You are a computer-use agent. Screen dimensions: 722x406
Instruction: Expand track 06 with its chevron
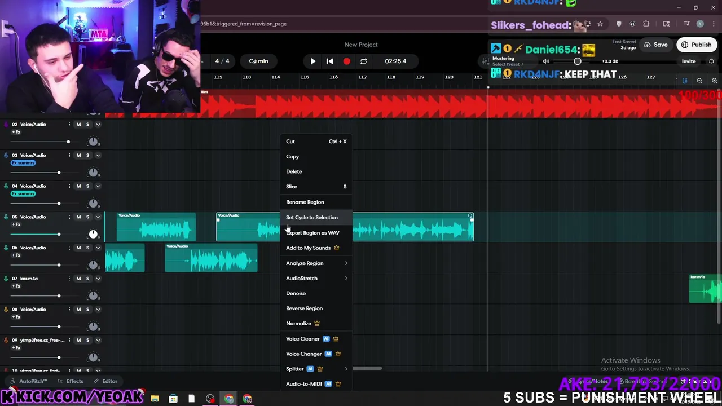pos(98,248)
